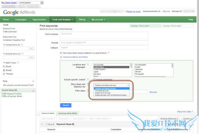Open the Campaigns tab
This screenshot has width=199, height=134.
pyautogui.click(x=21, y=20)
